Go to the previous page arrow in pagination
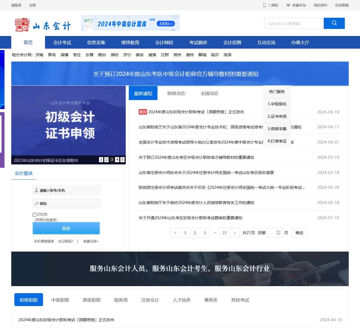Screen dimensions: 360x328 pyautogui.click(x=175, y=233)
